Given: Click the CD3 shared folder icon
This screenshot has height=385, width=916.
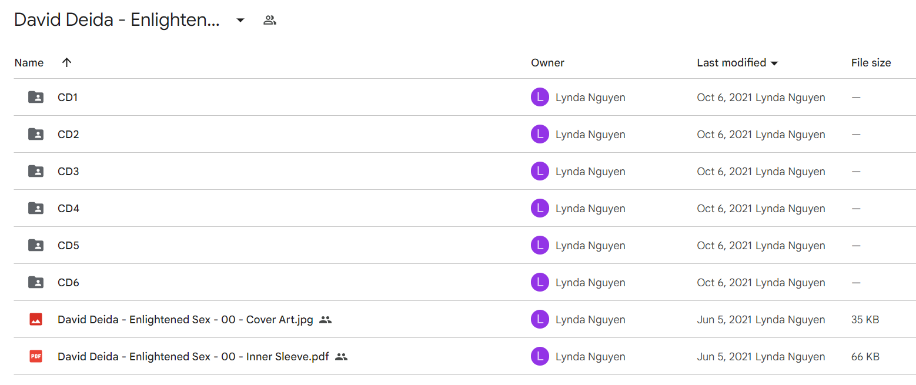Looking at the screenshot, I should point(36,172).
